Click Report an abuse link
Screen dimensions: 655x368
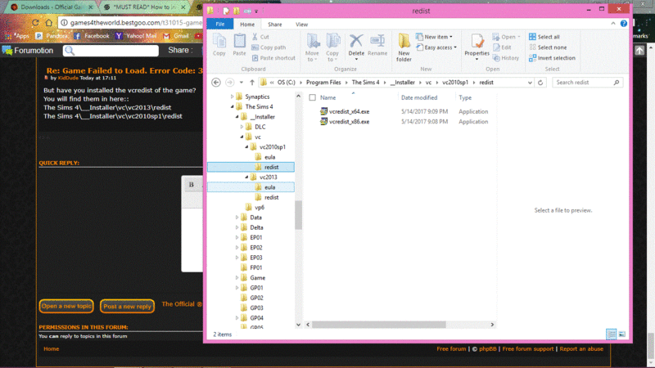click(x=581, y=349)
